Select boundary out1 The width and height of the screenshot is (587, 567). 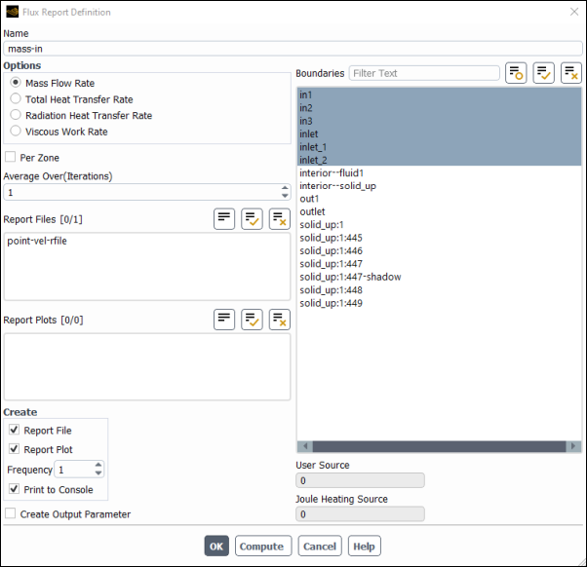point(439,199)
